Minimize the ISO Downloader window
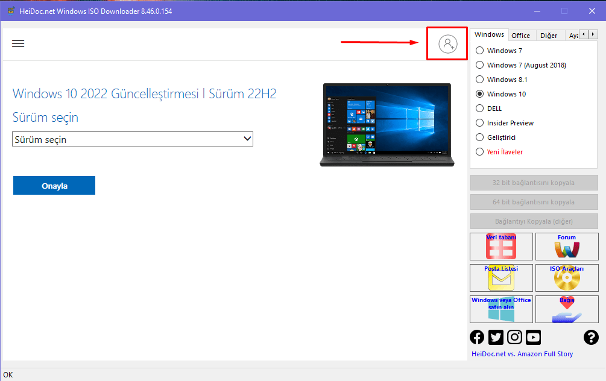Viewport: 606px width, 381px height. tap(537, 11)
